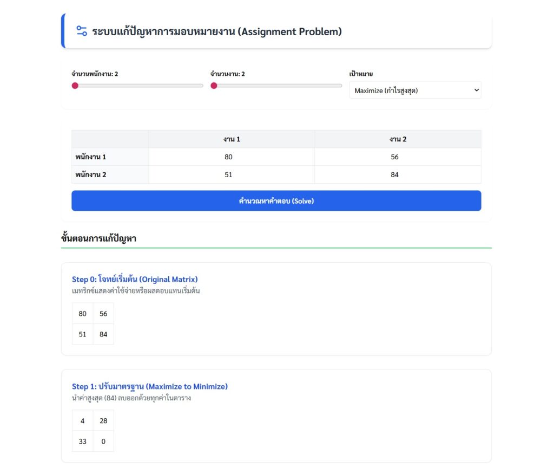Click the พนักงาน 2 row label
The width and height of the screenshot is (554, 467).
coord(91,175)
